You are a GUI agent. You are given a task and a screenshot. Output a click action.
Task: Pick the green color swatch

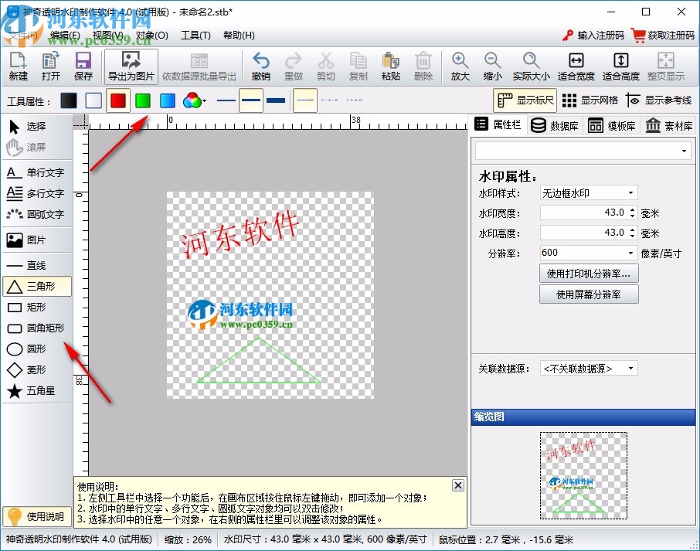(x=143, y=100)
